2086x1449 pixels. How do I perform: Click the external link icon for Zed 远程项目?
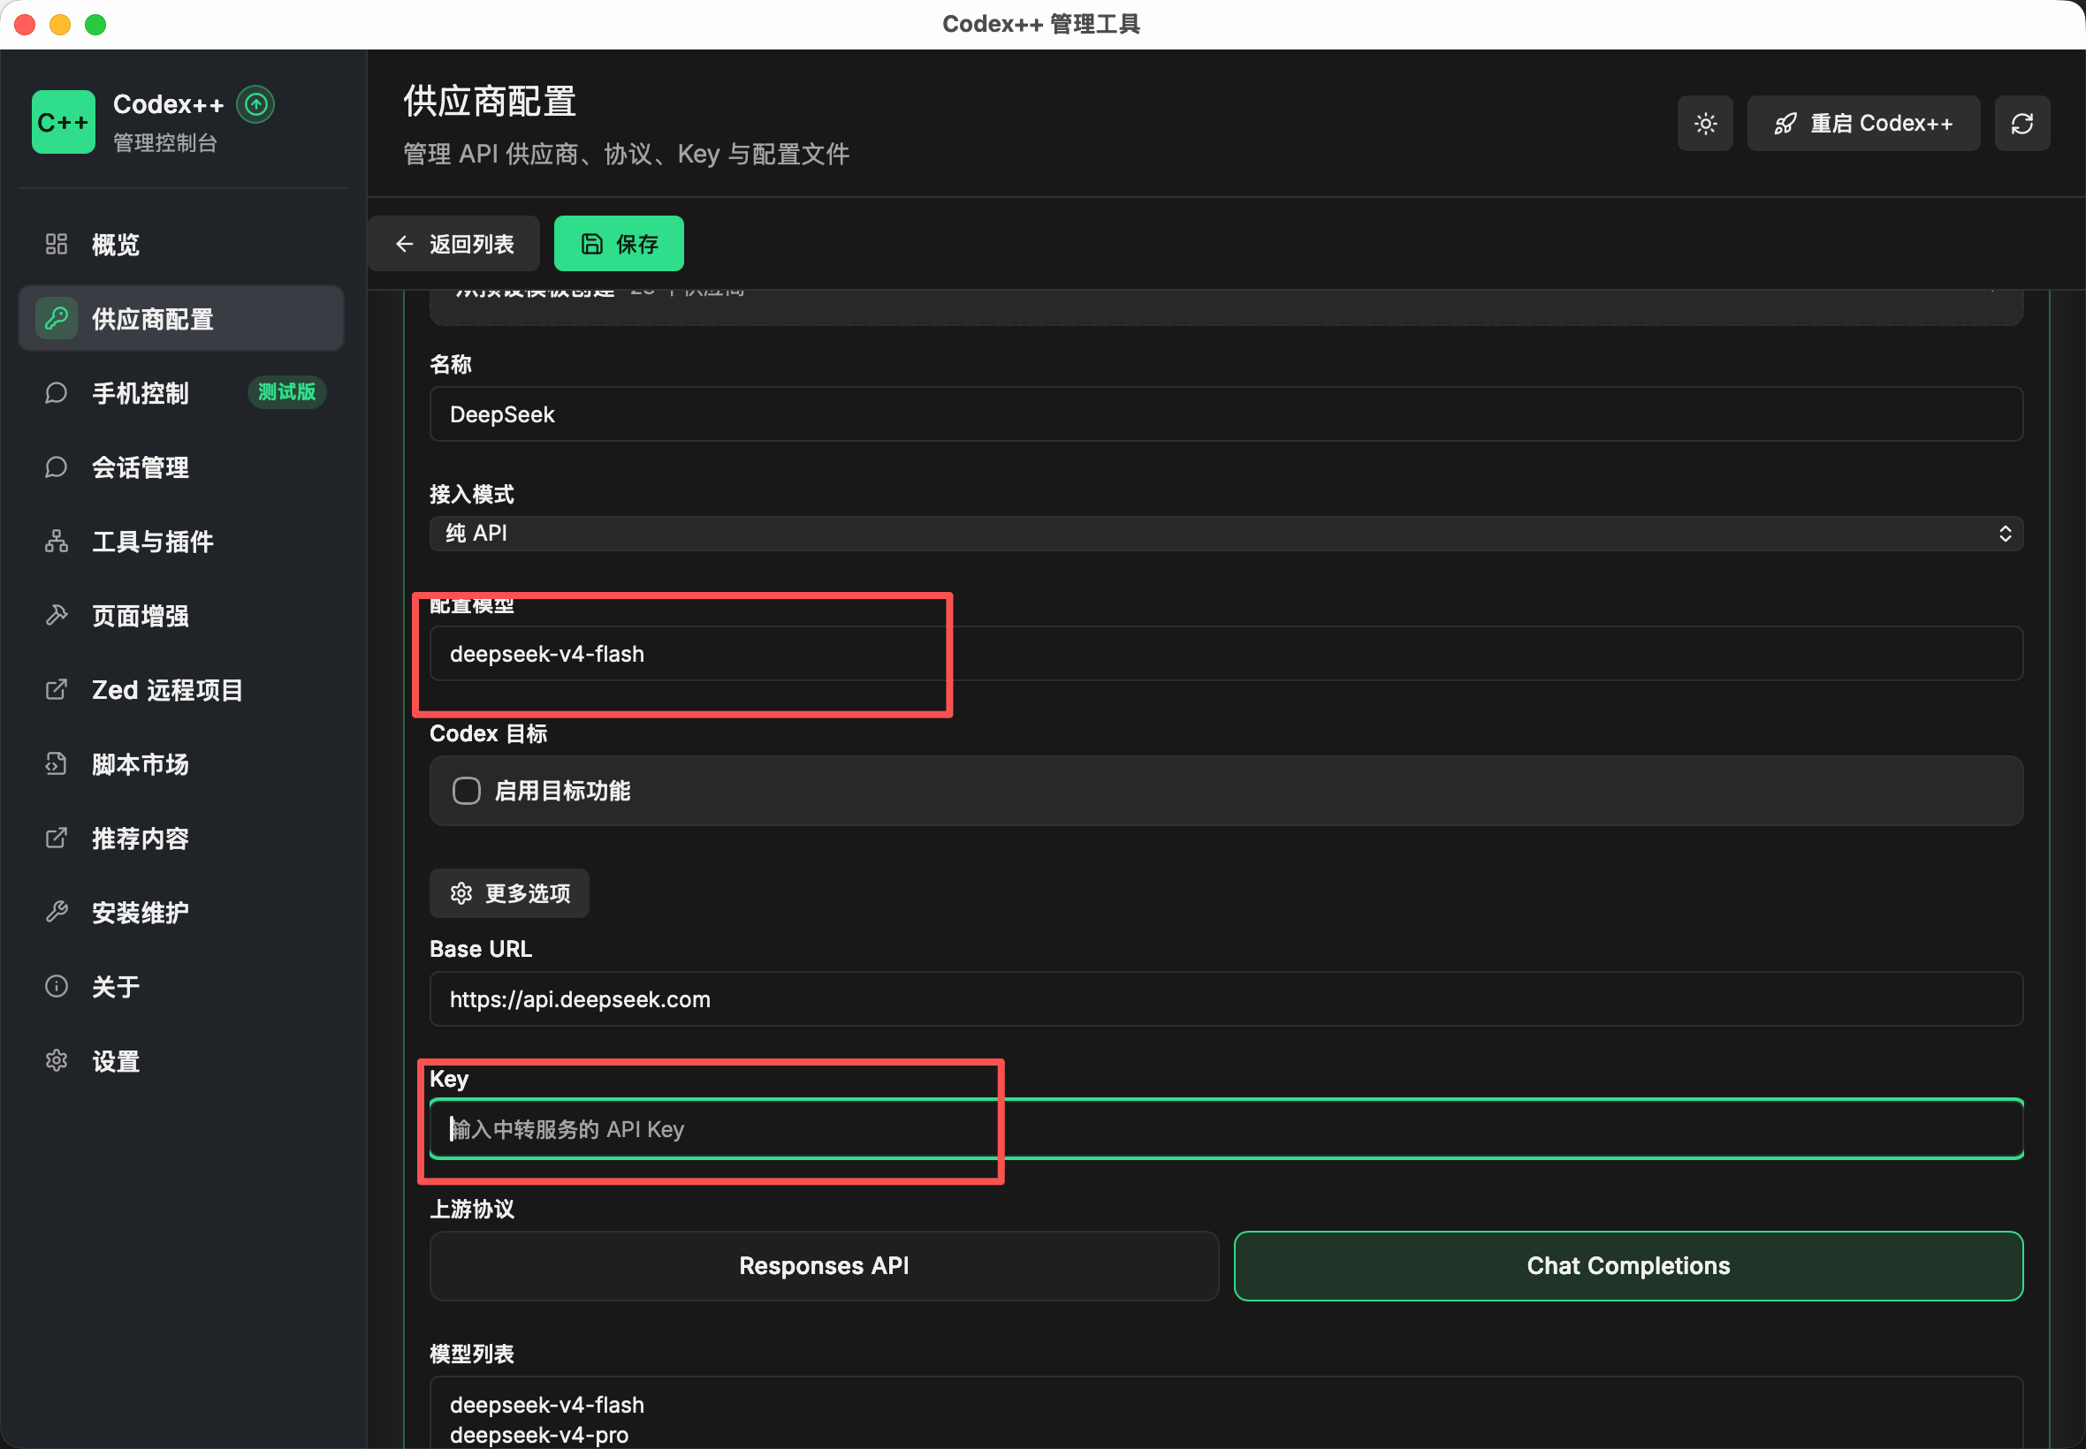coord(57,690)
